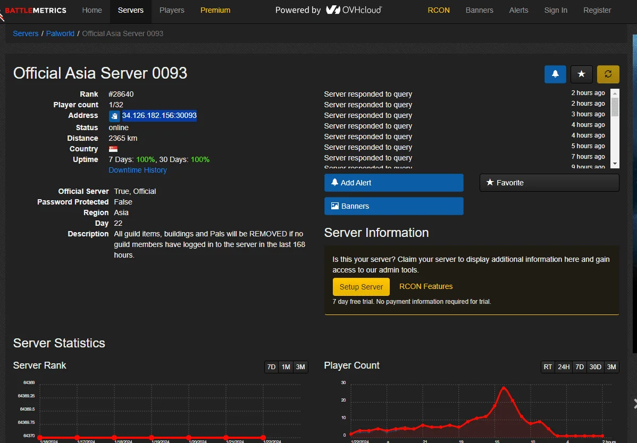Click the OVHcloud logo
The width and height of the screenshot is (637, 443).
[354, 10]
